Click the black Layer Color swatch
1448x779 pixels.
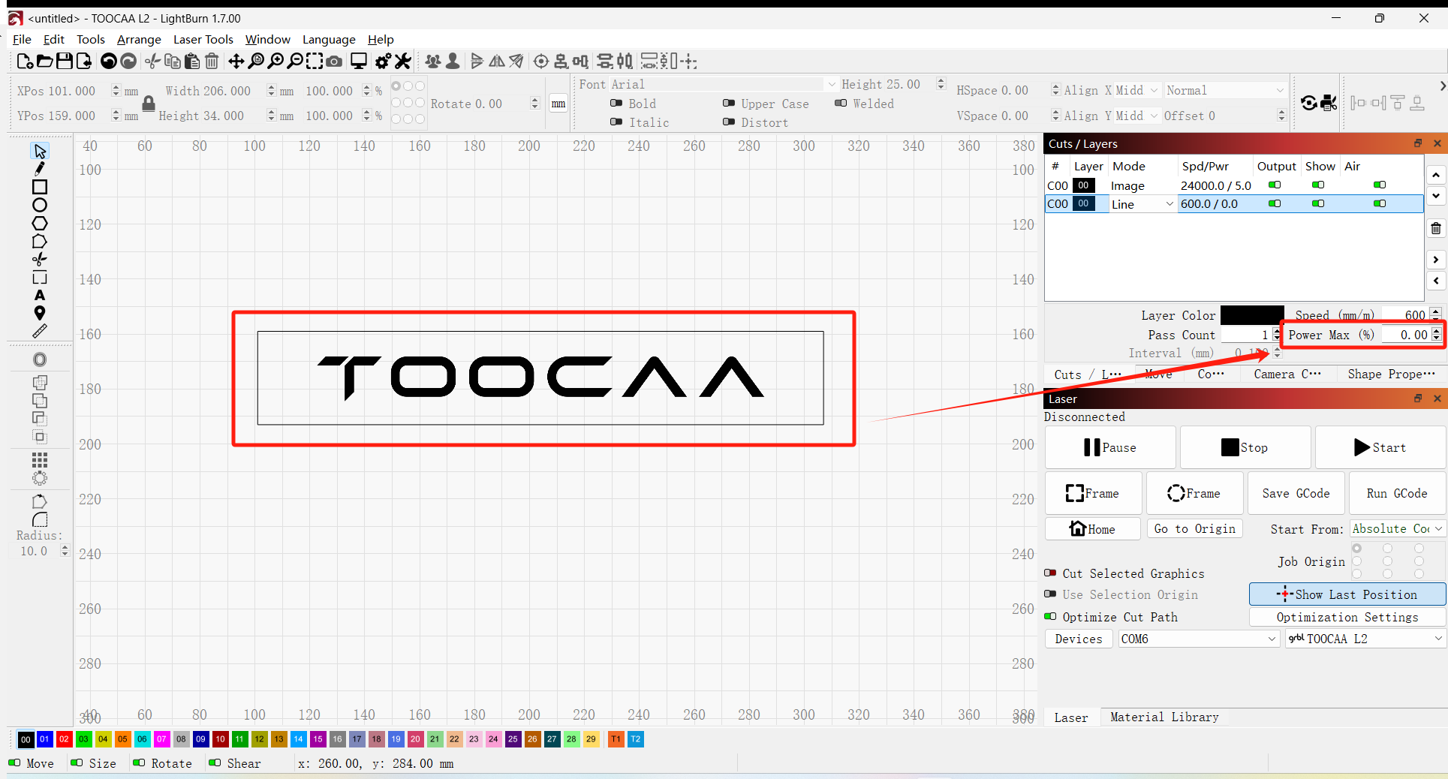[x=1252, y=315]
